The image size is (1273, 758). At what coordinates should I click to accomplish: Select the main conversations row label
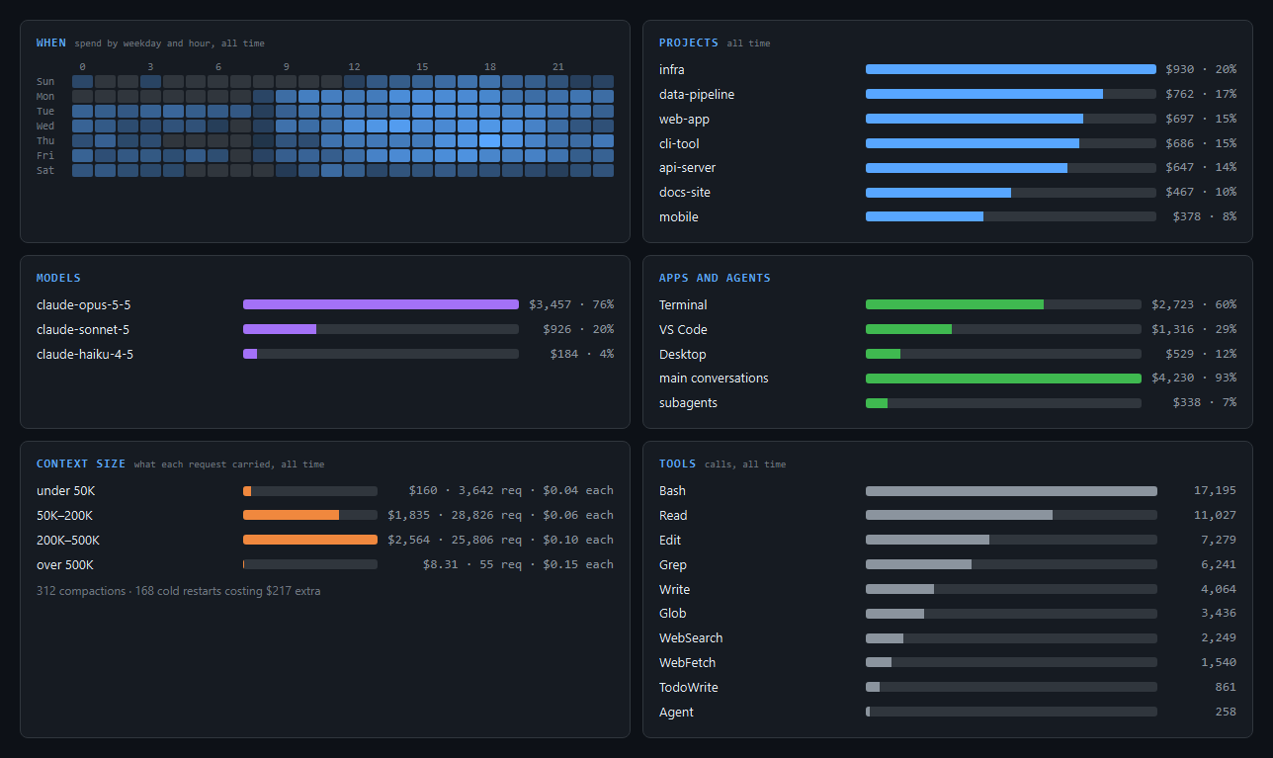714,379
